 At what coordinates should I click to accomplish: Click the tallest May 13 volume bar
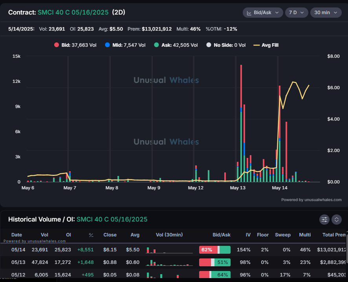tap(241, 123)
